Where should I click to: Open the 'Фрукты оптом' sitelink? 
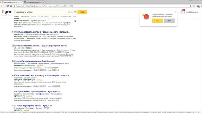(44, 63)
